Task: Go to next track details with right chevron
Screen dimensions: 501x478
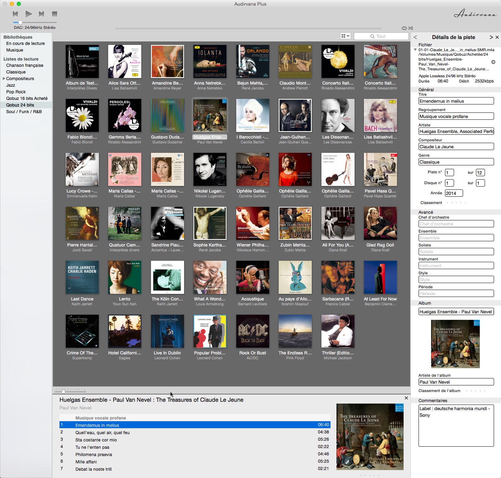Action: (x=491, y=37)
